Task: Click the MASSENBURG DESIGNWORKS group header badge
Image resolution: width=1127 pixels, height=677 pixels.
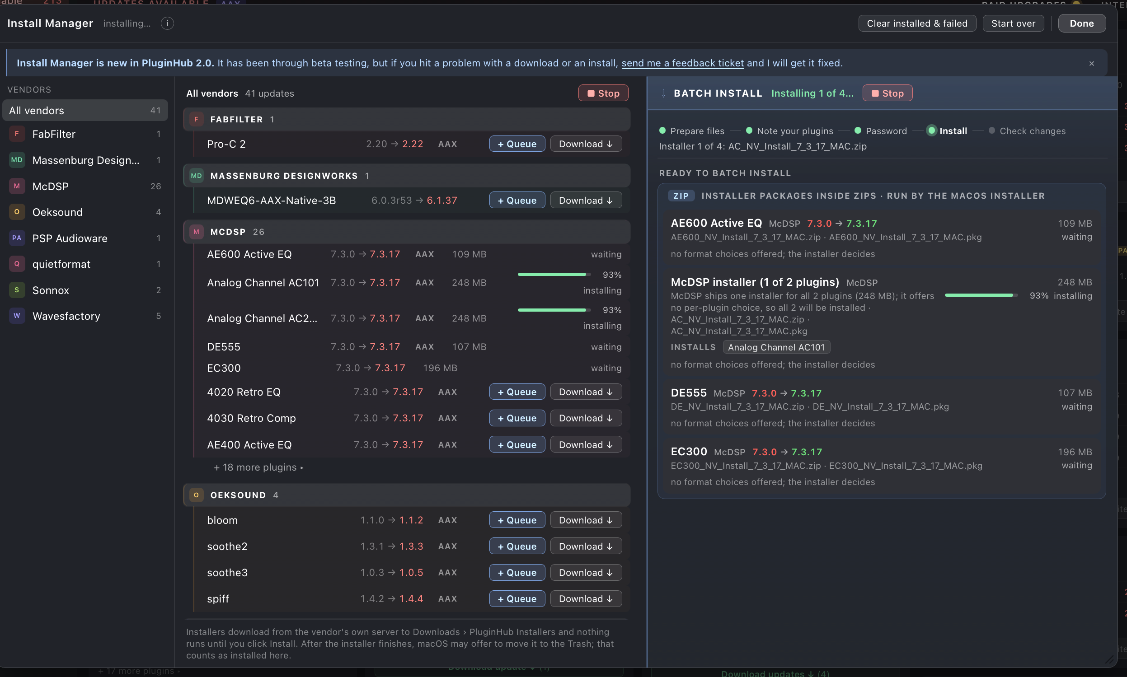Action: tap(196, 176)
